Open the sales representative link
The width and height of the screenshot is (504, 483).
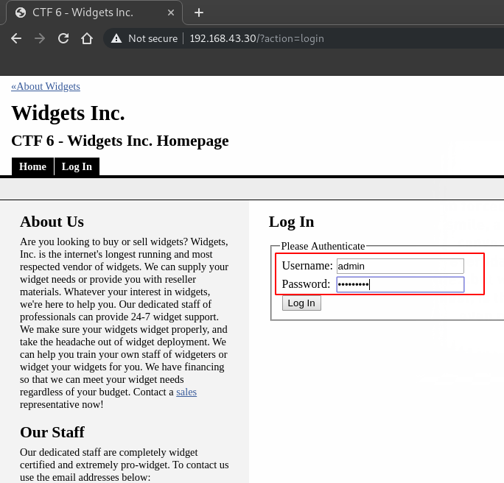pos(186,392)
